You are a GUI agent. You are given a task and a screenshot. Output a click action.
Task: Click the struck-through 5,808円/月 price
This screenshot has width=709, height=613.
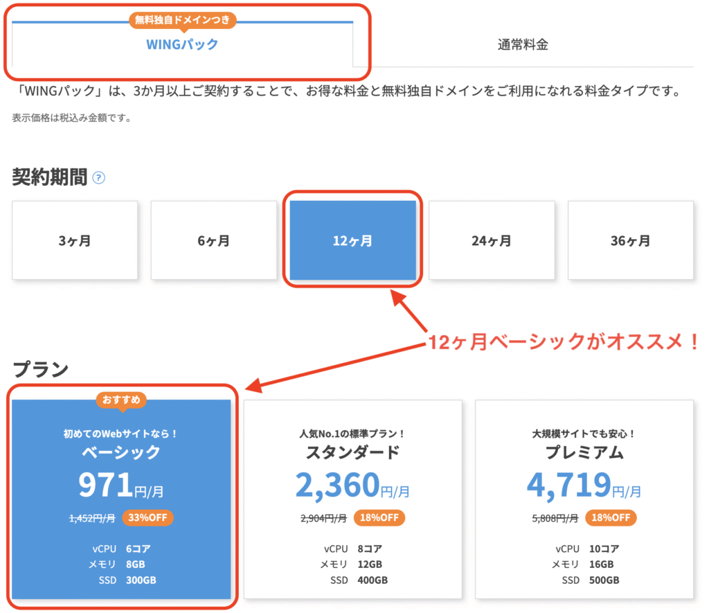555,518
